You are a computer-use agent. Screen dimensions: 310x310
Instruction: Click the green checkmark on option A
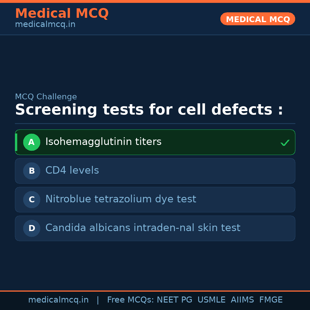point(285,143)
